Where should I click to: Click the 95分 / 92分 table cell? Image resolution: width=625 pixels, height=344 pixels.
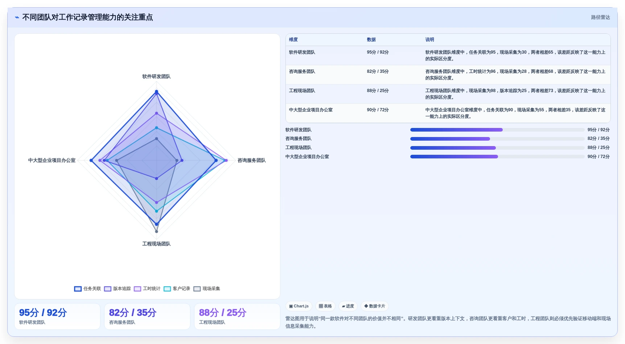pyautogui.click(x=378, y=52)
